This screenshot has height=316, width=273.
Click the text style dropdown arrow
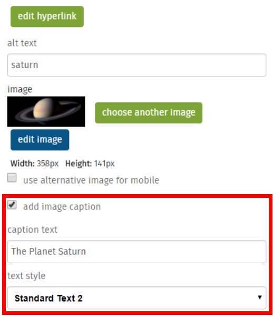coord(260,297)
